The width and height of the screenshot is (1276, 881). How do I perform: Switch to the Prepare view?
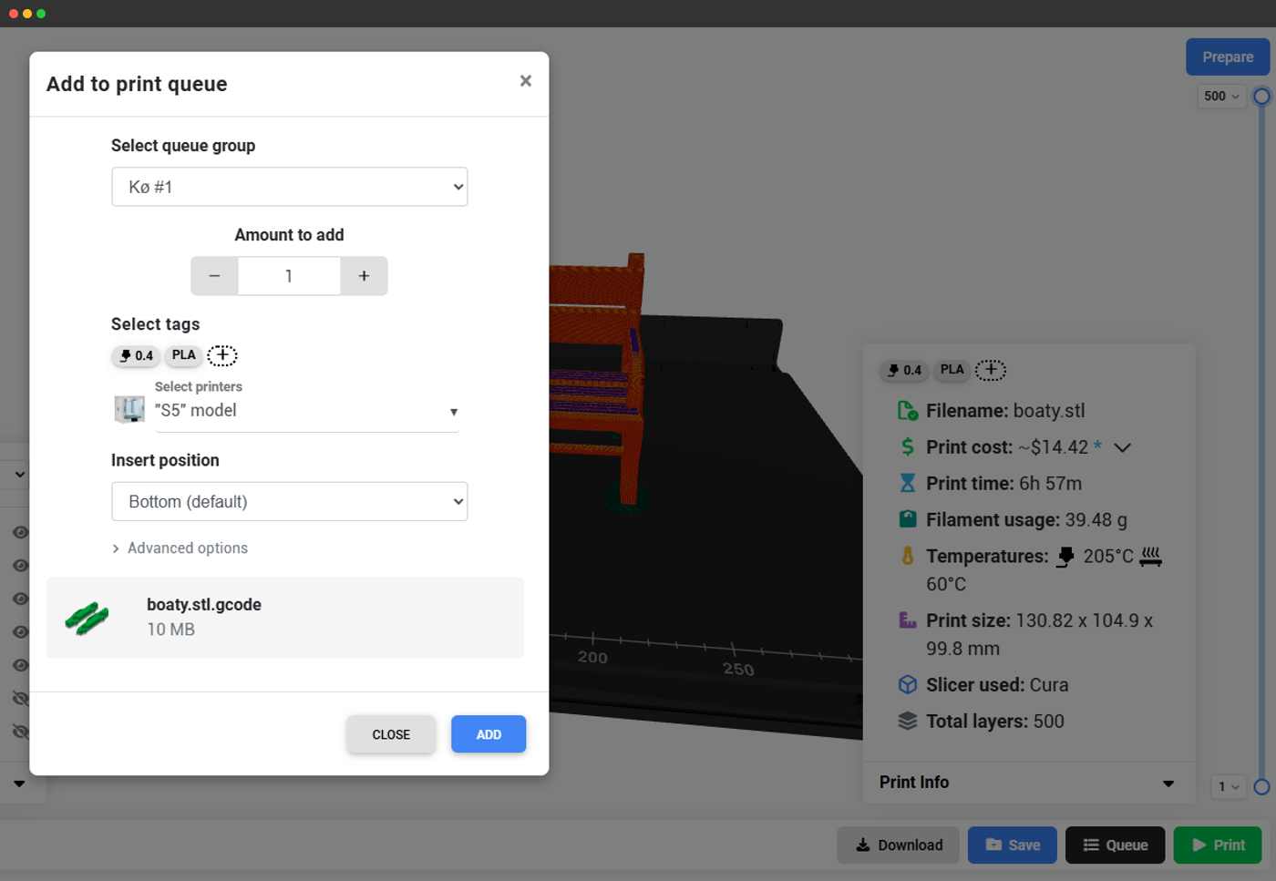click(1228, 56)
